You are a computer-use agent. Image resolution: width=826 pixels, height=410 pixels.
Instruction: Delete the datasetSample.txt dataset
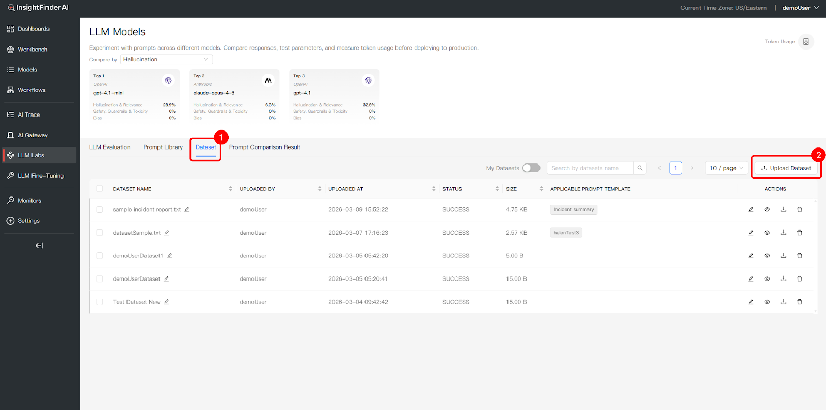[x=799, y=233]
